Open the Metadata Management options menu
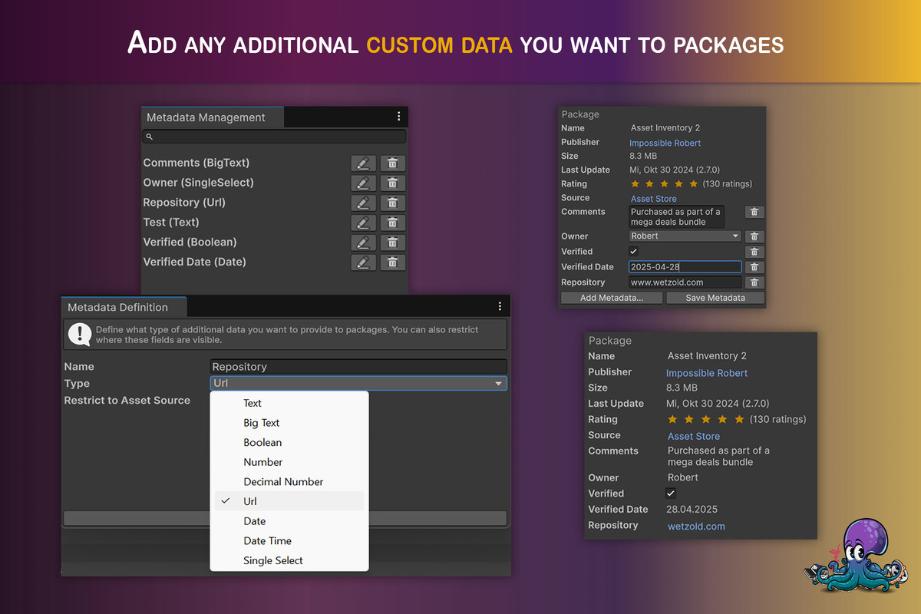The image size is (921, 614). (x=398, y=116)
